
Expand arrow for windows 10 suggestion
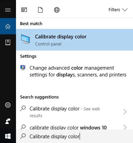click(x=125, y=127)
